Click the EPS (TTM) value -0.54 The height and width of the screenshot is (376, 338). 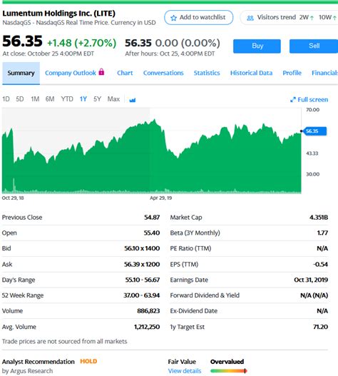pyautogui.click(x=320, y=264)
